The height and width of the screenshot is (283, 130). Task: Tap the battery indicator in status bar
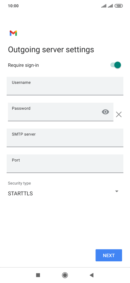[119, 6]
